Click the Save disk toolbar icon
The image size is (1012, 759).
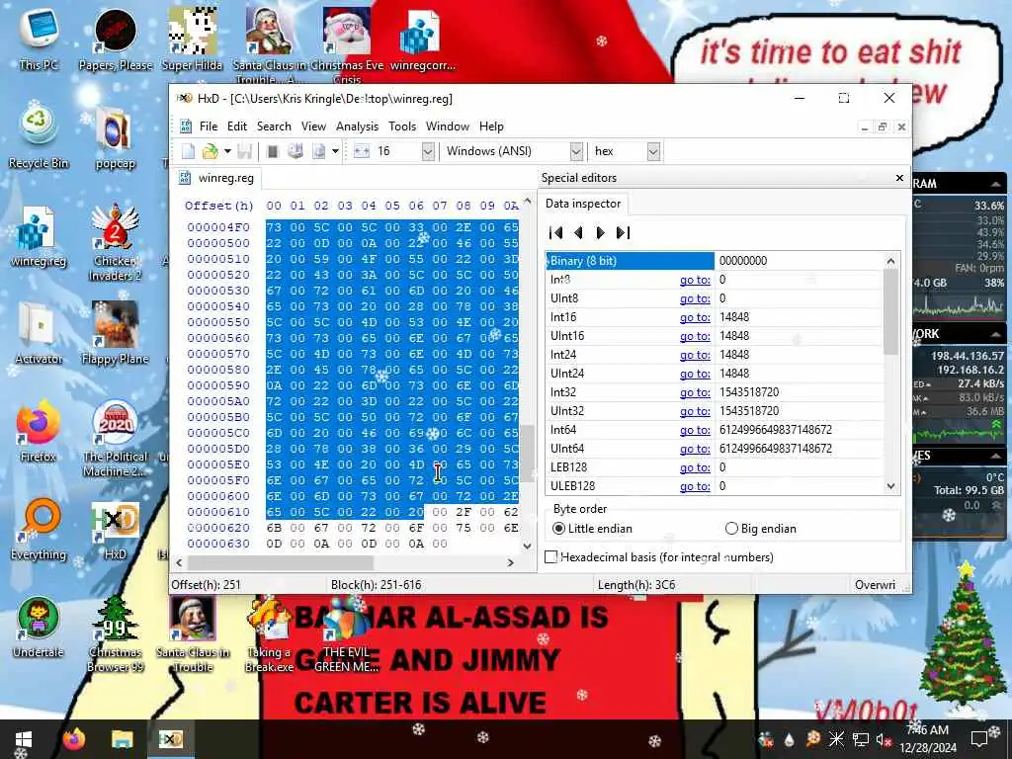[245, 151]
